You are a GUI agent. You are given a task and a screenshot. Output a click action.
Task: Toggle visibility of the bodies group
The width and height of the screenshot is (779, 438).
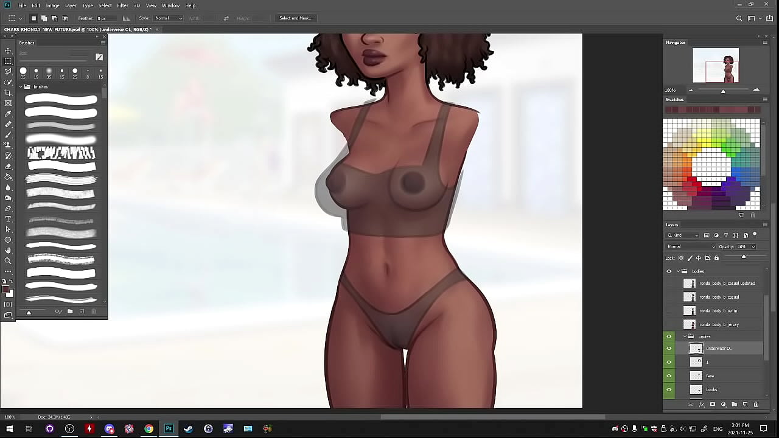(x=669, y=271)
